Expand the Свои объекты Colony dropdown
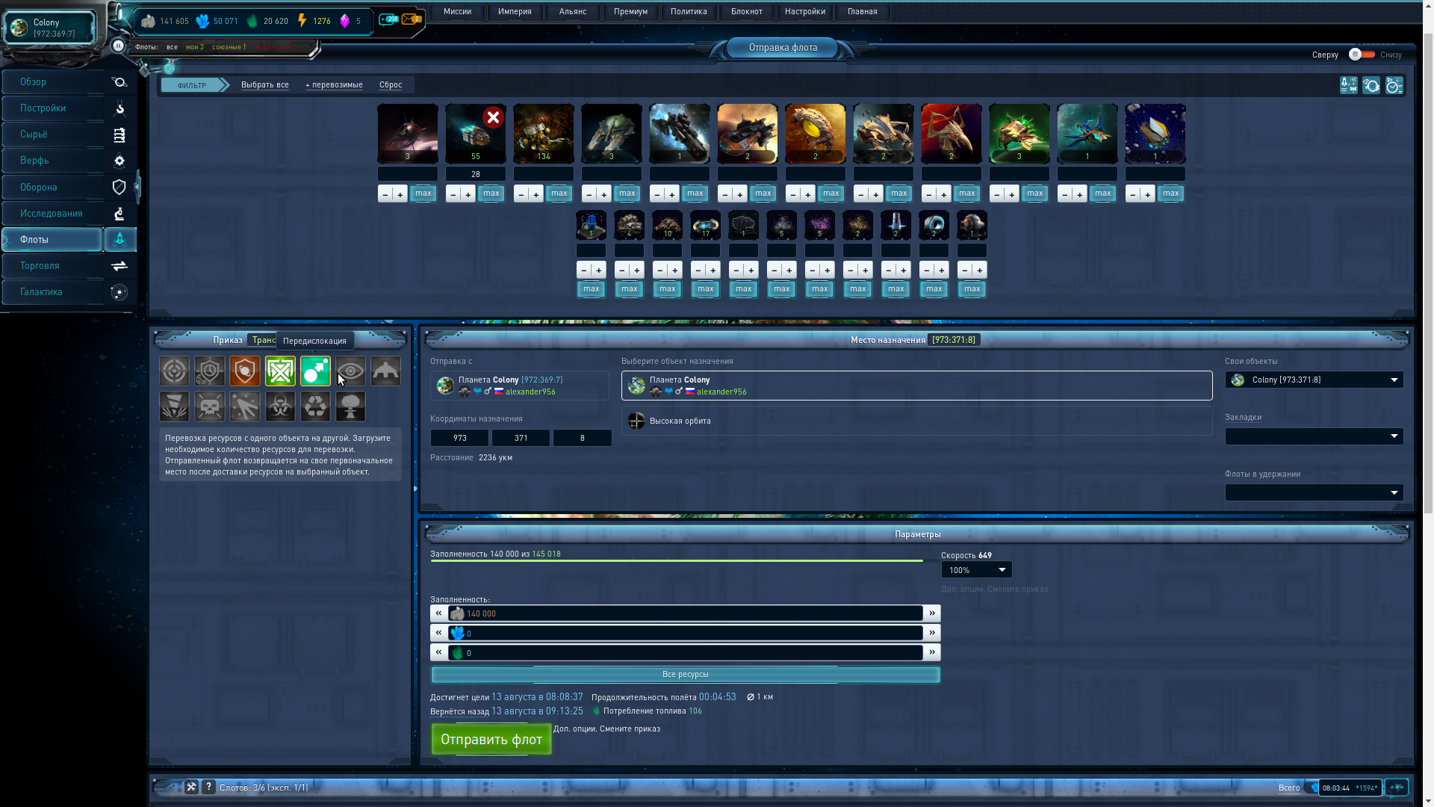This screenshot has height=807, width=1434. pos(1314,380)
